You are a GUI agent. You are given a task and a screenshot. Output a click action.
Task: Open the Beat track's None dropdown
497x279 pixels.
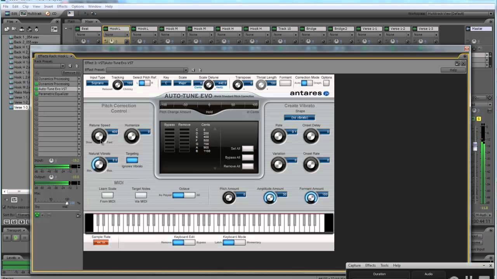coord(89,34)
